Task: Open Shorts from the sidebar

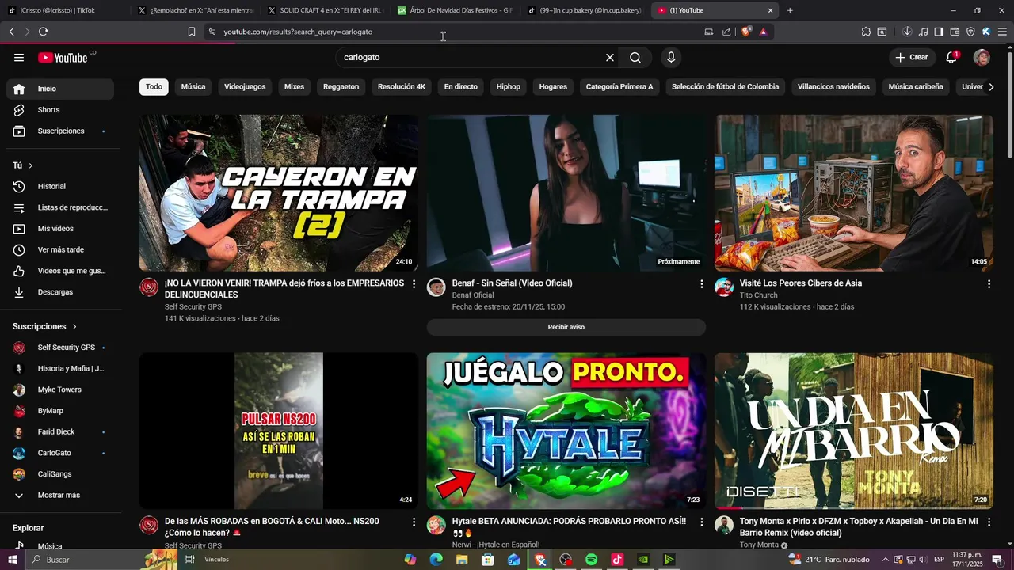Action: coord(60,110)
